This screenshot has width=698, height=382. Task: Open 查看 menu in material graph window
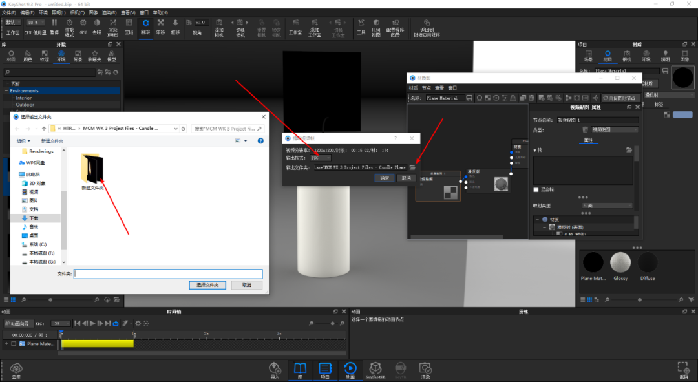click(439, 88)
